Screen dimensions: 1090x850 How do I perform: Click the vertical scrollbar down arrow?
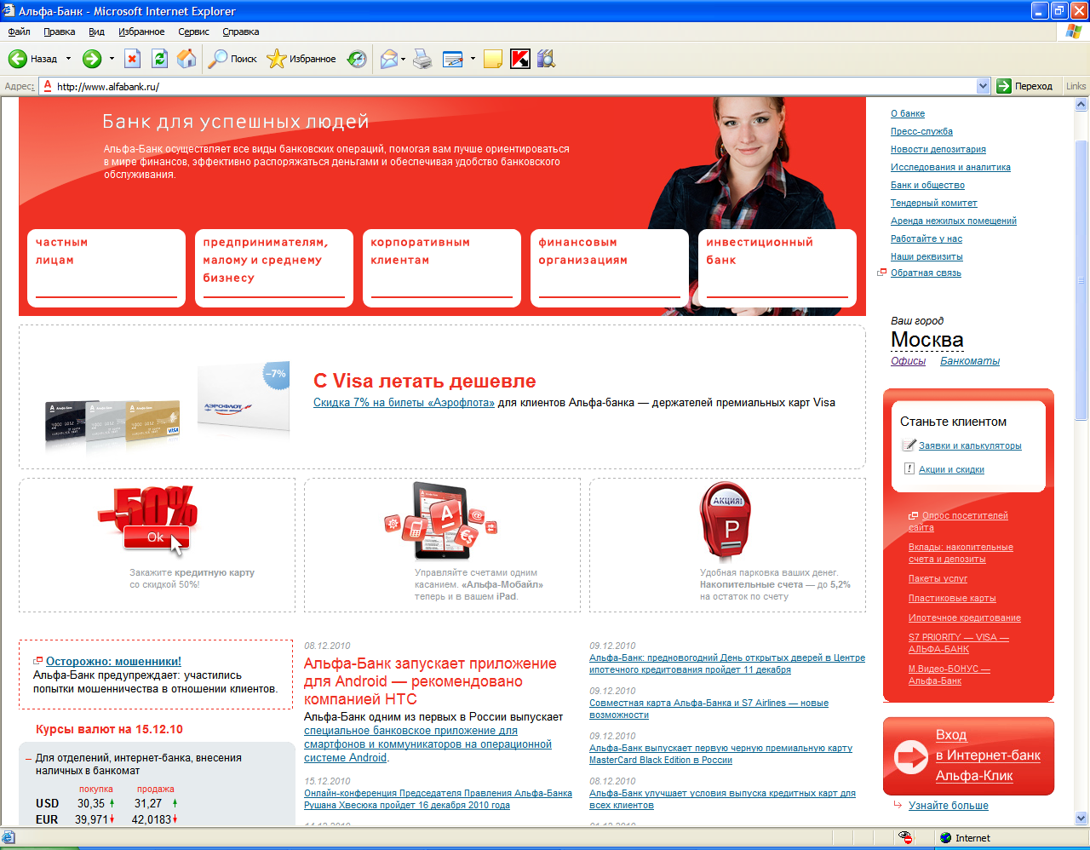point(1081,818)
